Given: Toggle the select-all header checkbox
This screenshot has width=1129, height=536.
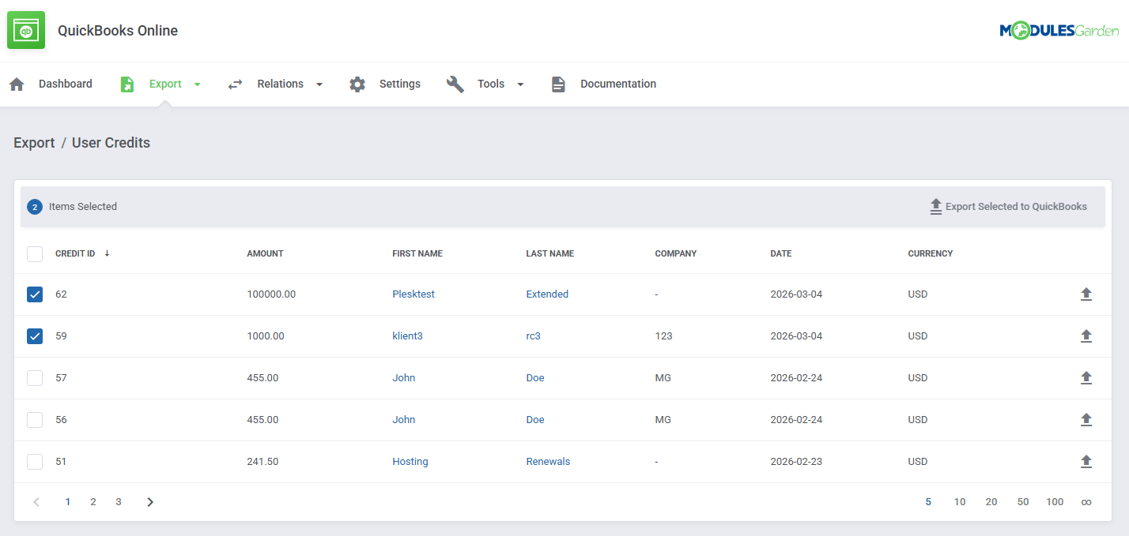Looking at the screenshot, I should [35, 254].
